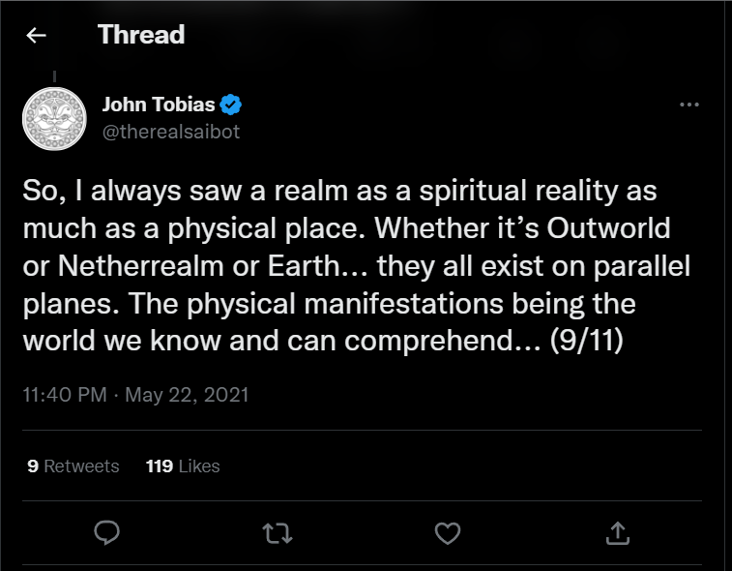Like the tweet with the heart icon

(x=446, y=531)
